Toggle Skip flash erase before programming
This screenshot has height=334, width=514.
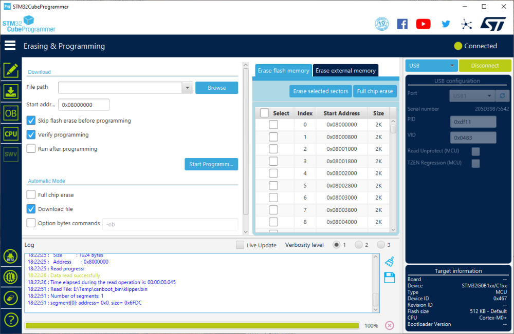click(31, 121)
